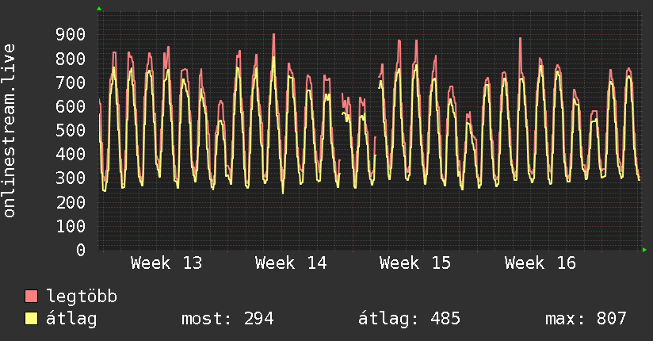Click the green arrow ending the x-axis
Viewport: 653px width, 341px height.
click(644, 250)
